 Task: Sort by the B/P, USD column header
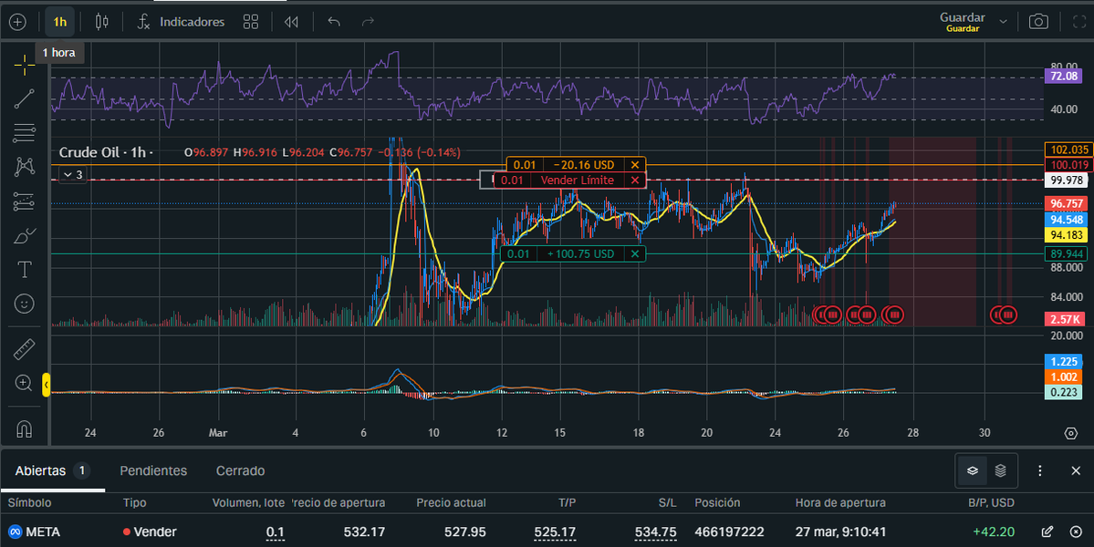(x=991, y=502)
